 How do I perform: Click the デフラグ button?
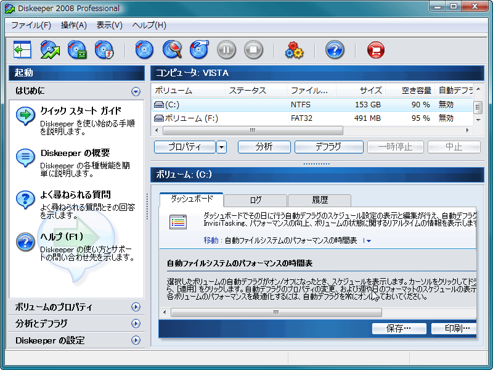click(x=328, y=147)
